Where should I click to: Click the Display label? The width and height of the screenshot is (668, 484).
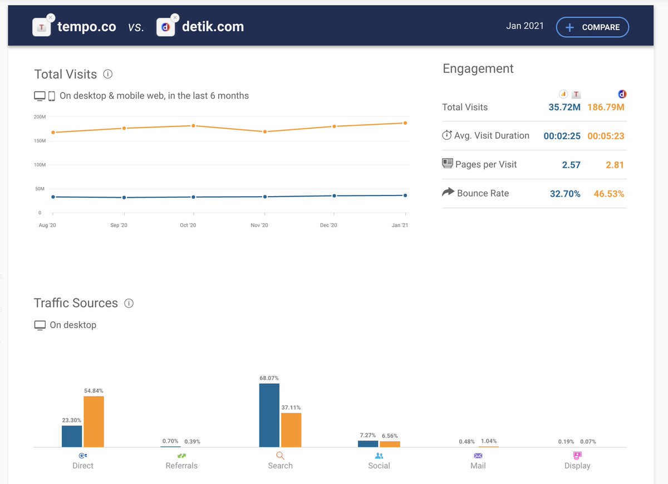(x=577, y=466)
